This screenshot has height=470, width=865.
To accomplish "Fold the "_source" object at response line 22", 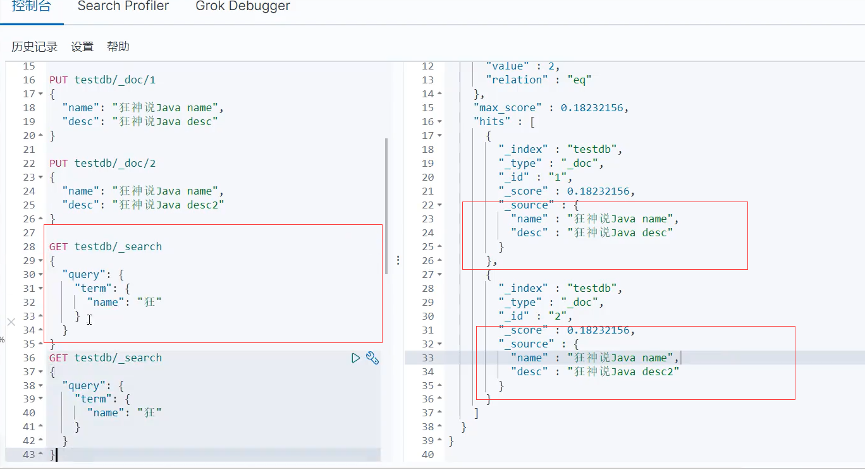I will pos(440,205).
